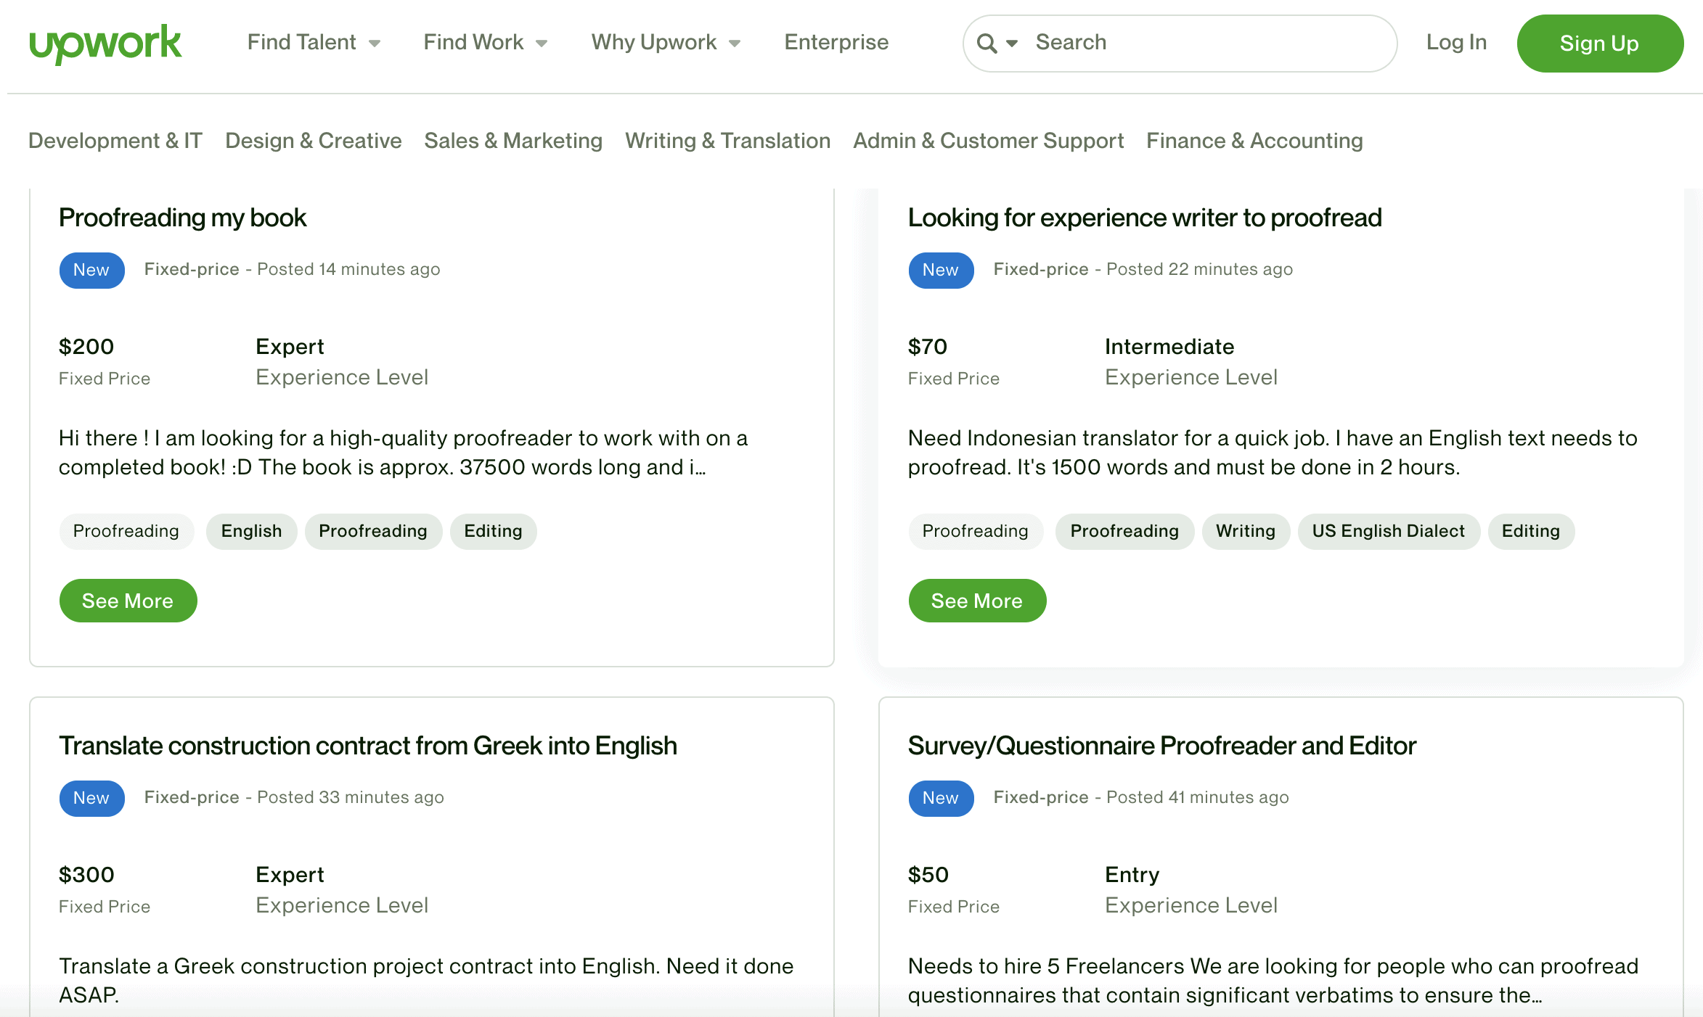Click the Upwork logo

105,43
